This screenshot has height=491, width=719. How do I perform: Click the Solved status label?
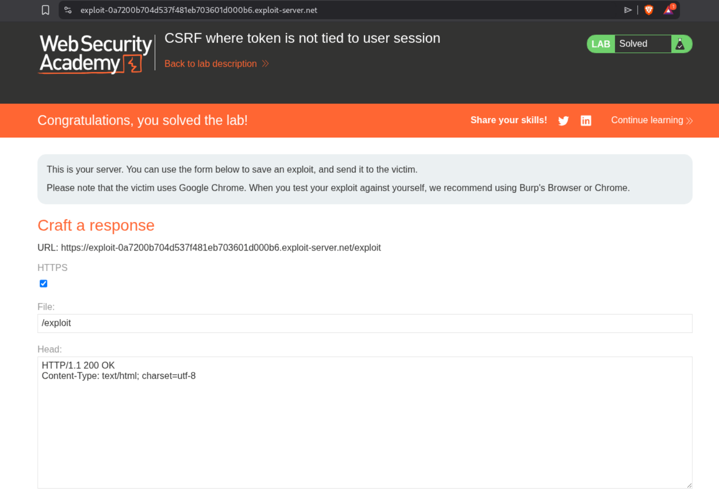[x=633, y=44]
